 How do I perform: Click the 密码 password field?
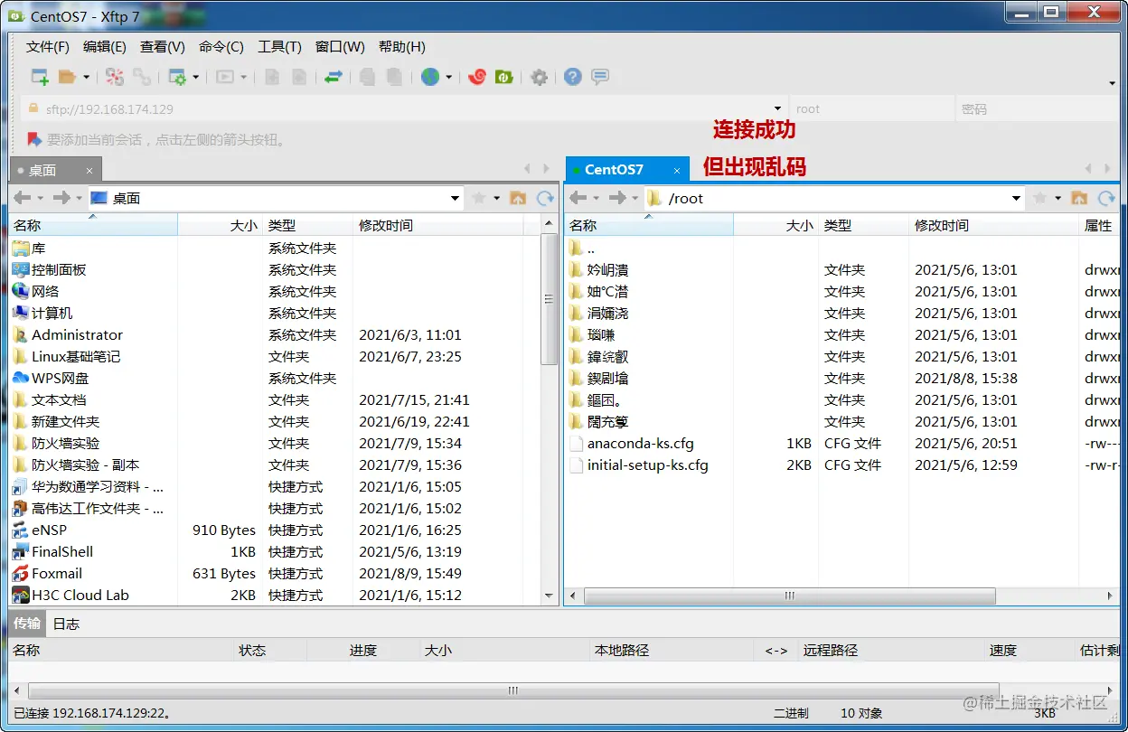click(1038, 108)
